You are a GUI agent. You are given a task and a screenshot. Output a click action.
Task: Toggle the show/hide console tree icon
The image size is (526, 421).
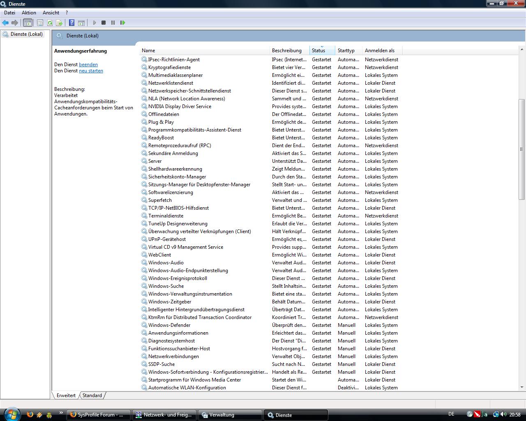[x=28, y=23]
